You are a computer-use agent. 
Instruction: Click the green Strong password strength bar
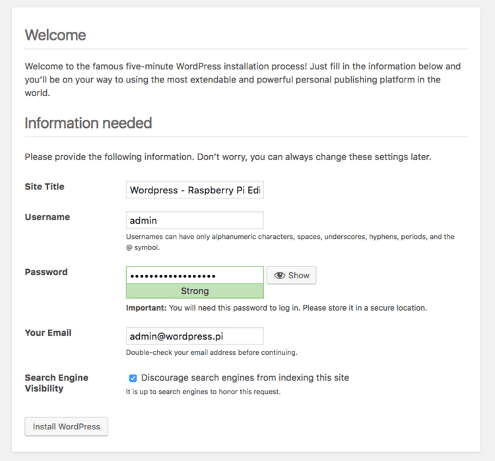click(195, 291)
